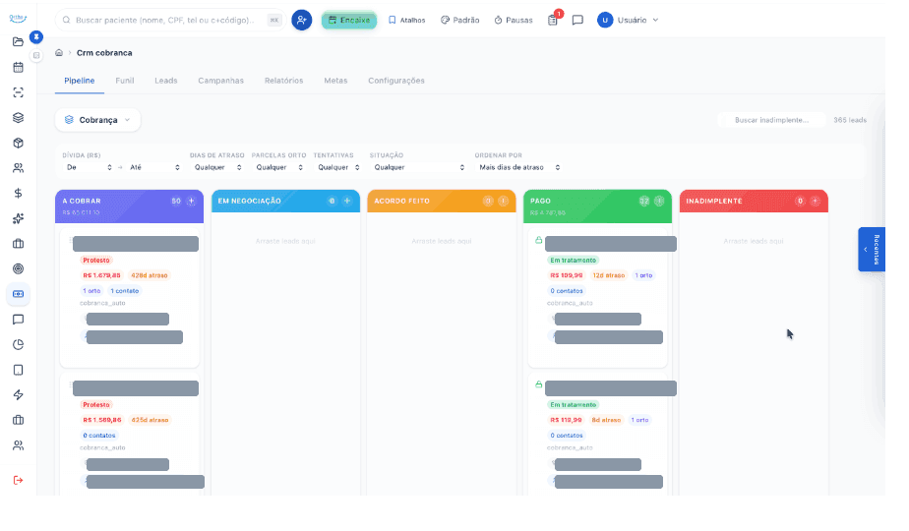Click lock icon on R$ 109,99 card
The height and width of the screenshot is (531, 909).
538,240
